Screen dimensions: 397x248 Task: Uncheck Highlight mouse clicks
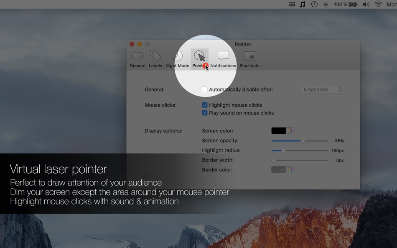(x=205, y=105)
